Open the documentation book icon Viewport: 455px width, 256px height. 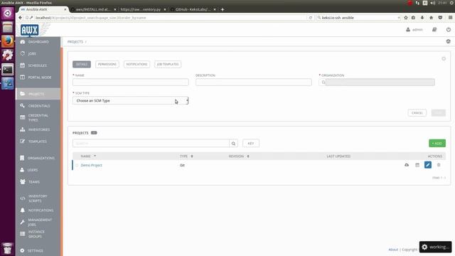[434, 30]
